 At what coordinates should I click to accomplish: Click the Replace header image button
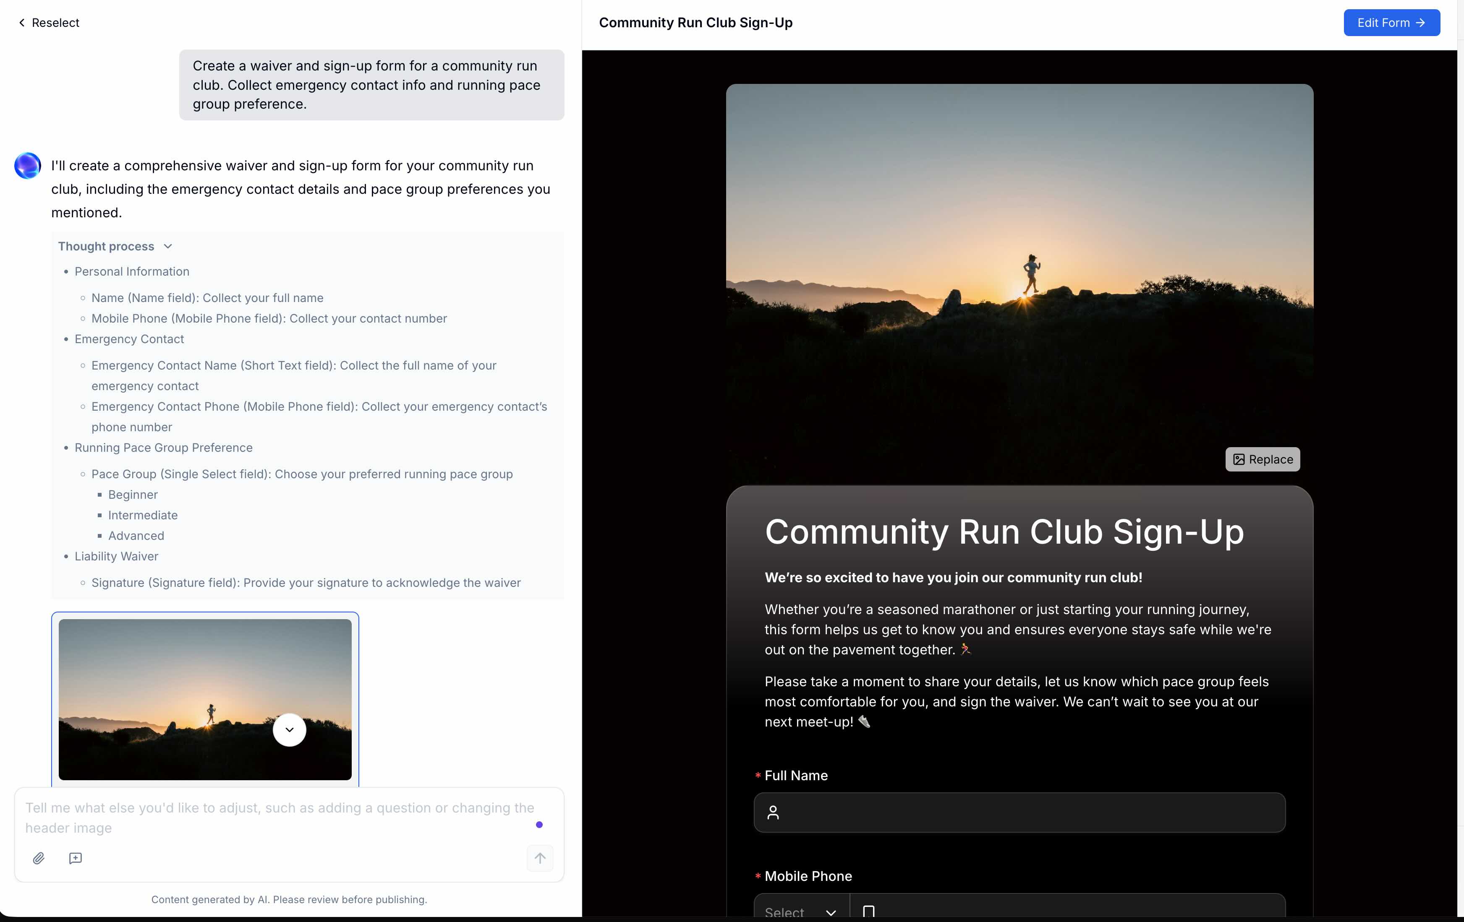pos(1262,459)
